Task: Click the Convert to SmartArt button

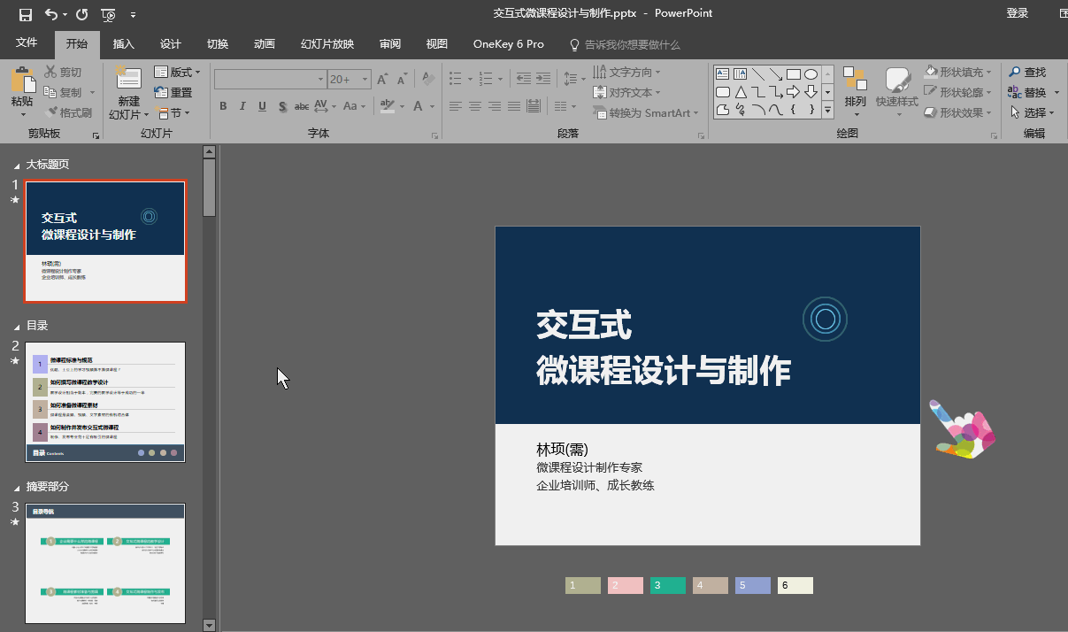Action: coord(646,113)
